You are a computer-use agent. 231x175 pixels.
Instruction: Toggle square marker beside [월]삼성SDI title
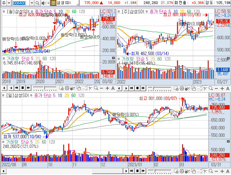pyautogui.click(x=4, y=11)
